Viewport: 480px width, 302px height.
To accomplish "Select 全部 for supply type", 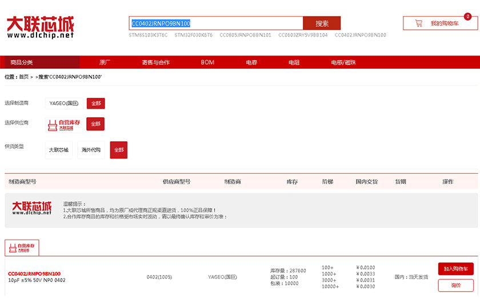I will (118, 150).
